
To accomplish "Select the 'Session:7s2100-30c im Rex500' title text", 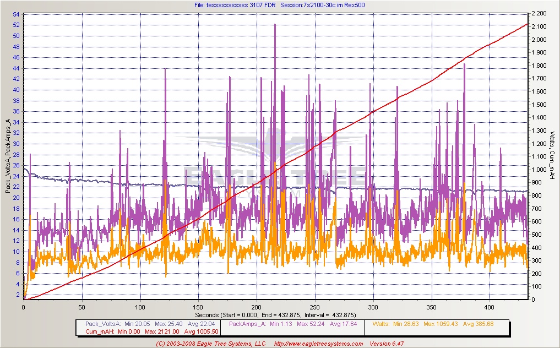I will (323, 5).
